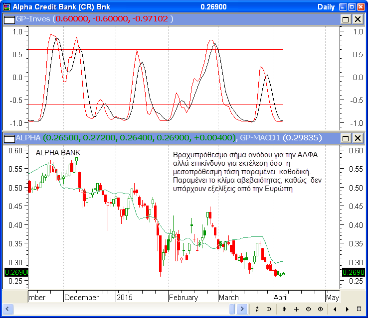Click the left-side 0.2690 price marker
This screenshot has width=368, height=318.
[16, 272]
